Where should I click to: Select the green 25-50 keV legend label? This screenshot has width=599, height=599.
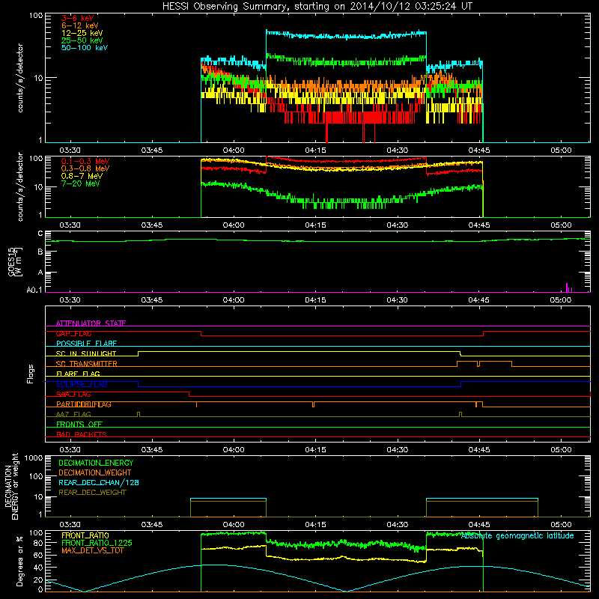(x=82, y=40)
